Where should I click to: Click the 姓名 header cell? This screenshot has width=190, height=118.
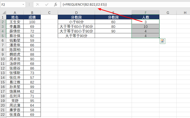tap(15, 17)
